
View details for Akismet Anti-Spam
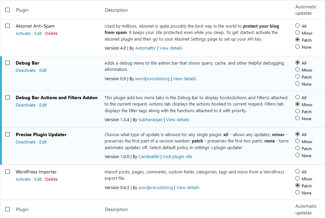click(171, 48)
